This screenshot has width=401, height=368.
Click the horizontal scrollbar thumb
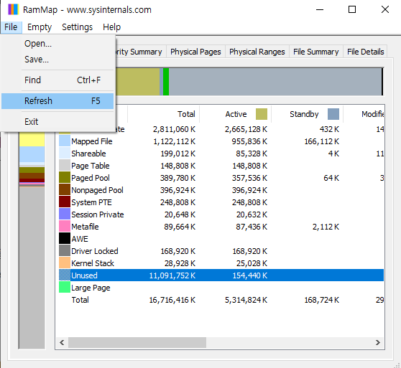[137, 342]
